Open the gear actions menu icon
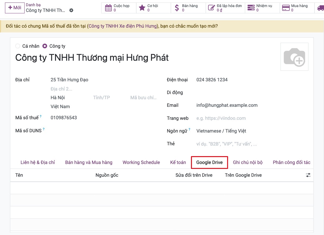The image size is (324, 235). coord(71,10)
